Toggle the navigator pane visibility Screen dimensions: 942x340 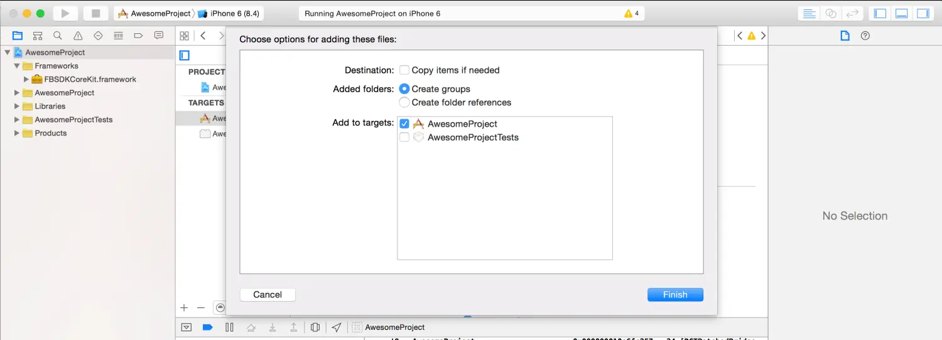pyautogui.click(x=880, y=13)
